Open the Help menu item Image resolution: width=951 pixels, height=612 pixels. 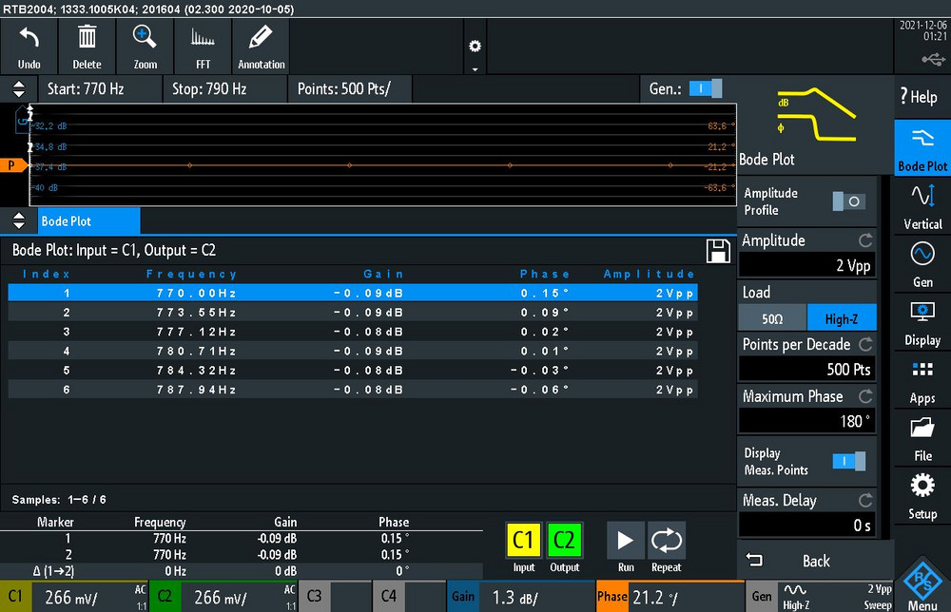(922, 96)
